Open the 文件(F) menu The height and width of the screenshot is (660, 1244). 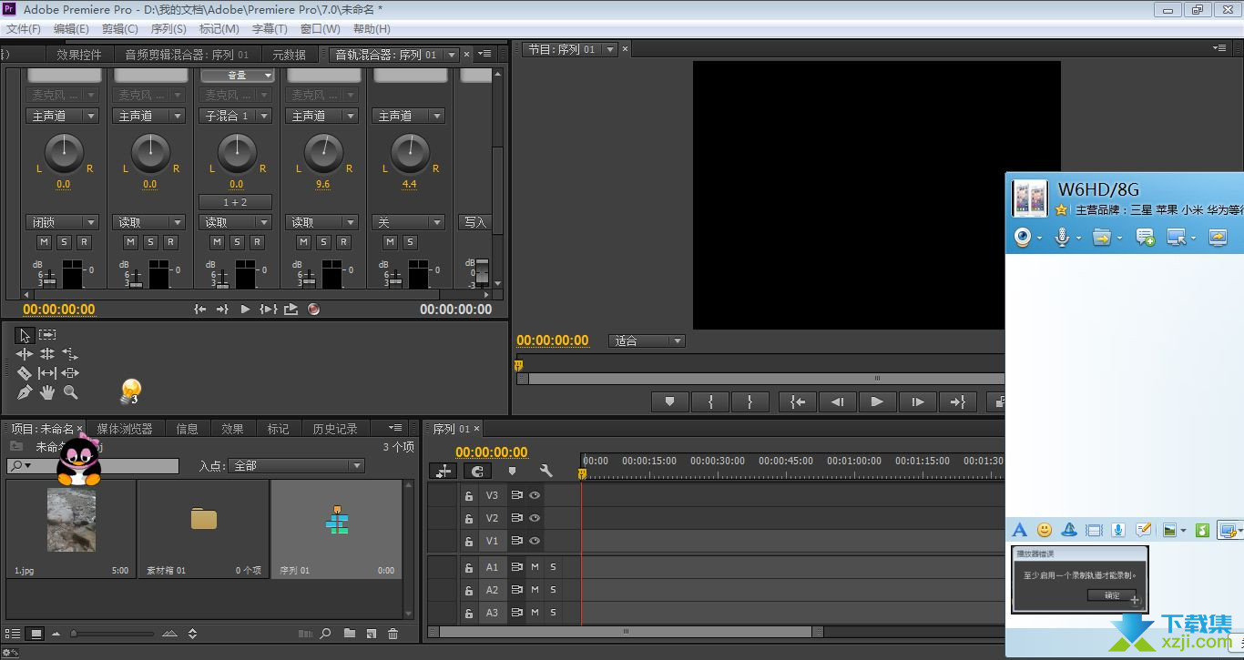(23, 29)
